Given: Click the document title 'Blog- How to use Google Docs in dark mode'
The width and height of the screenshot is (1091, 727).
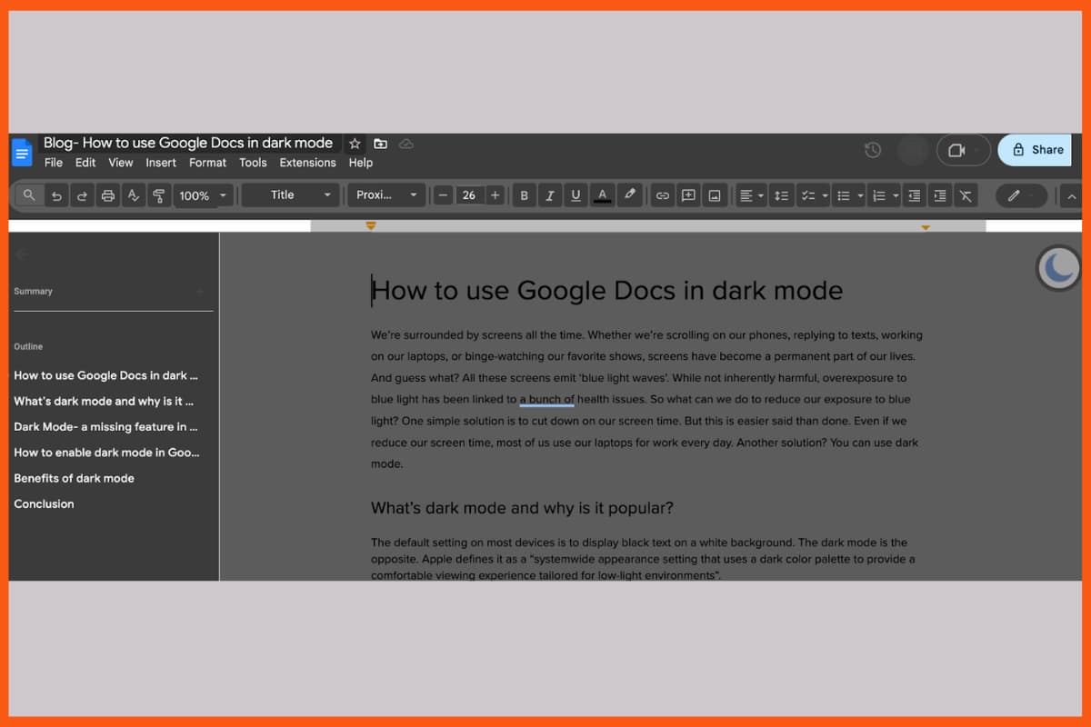Looking at the screenshot, I should 188,143.
